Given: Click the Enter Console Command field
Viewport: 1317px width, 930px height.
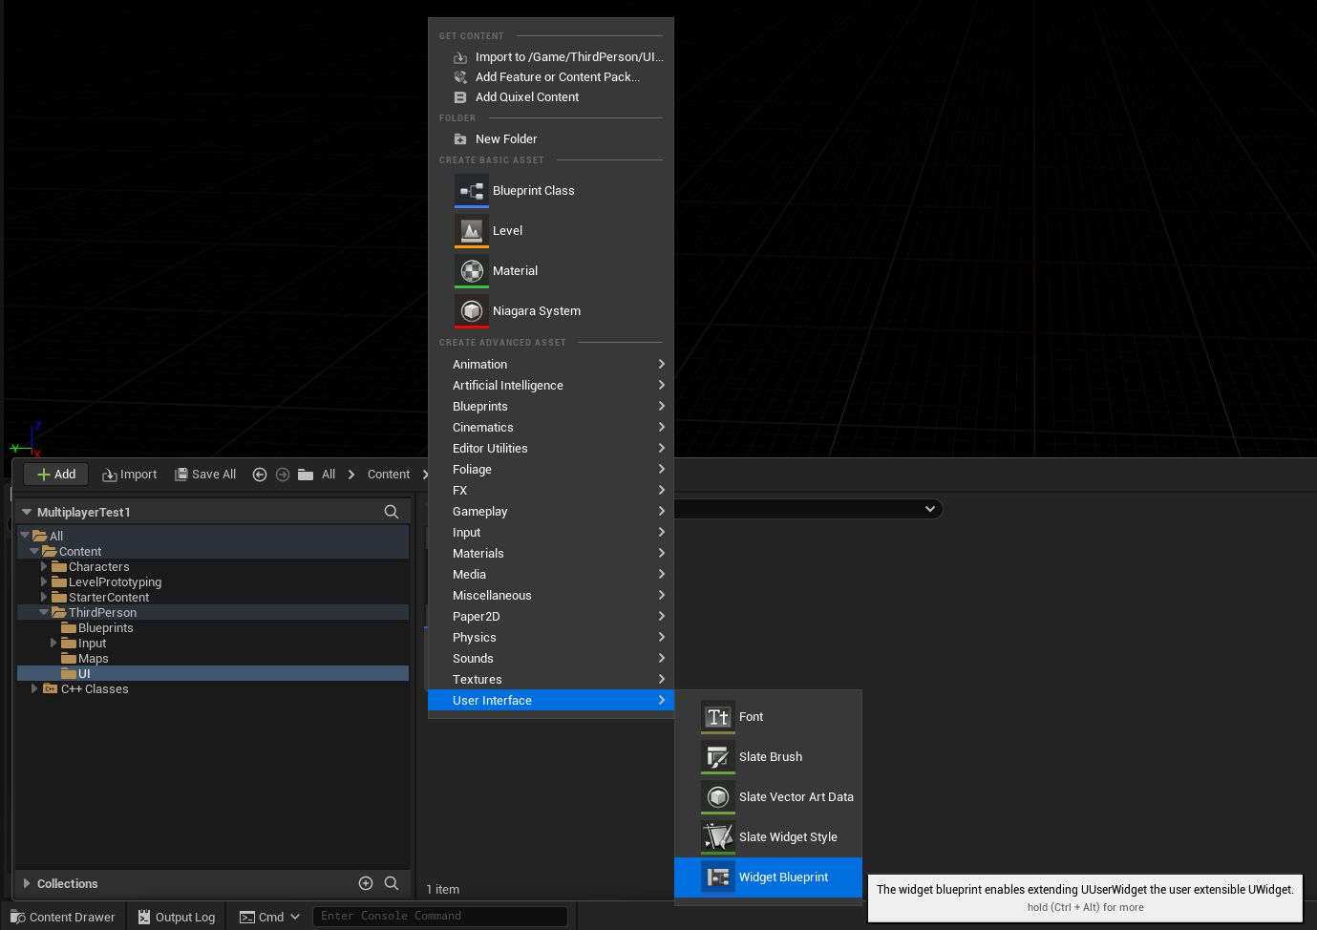Looking at the screenshot, I should 439,916.
